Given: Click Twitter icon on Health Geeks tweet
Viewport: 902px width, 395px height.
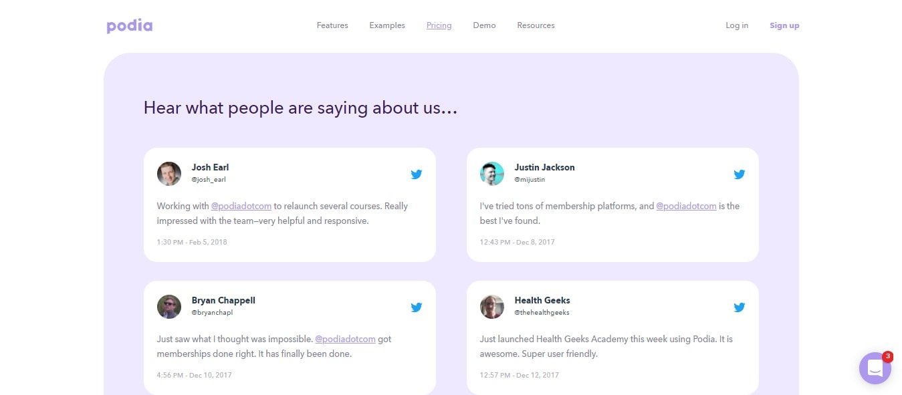Looking at the screenshot, I should point(739,307).
